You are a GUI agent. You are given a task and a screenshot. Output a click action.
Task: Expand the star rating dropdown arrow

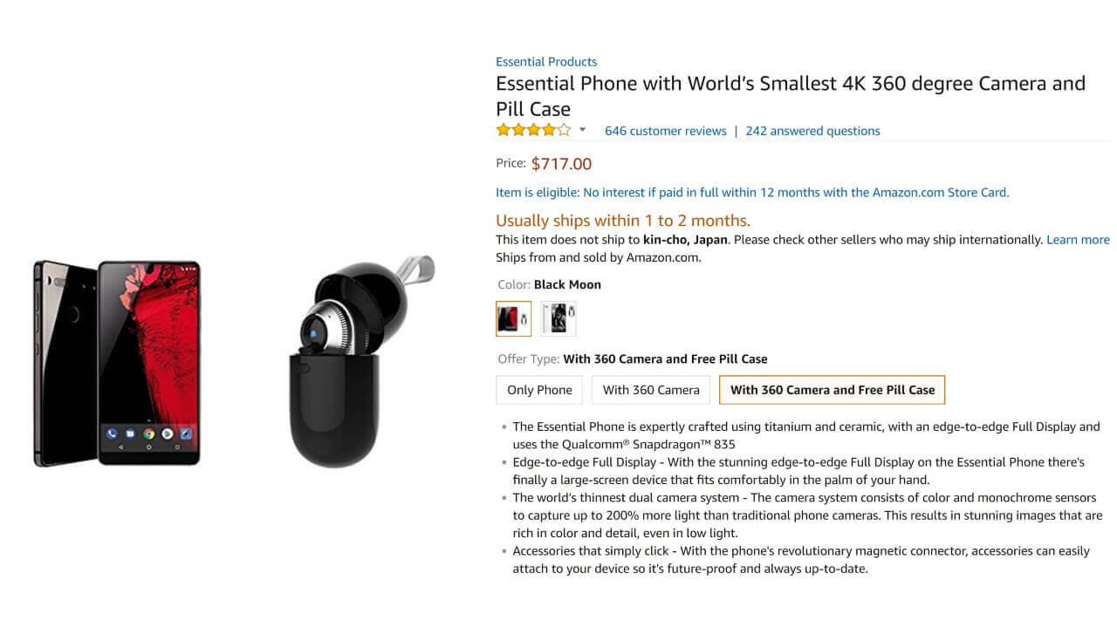583,130
